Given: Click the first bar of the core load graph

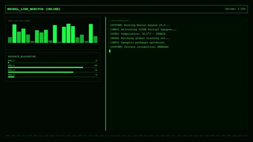Looking at the screenshot, I should 10,40.
